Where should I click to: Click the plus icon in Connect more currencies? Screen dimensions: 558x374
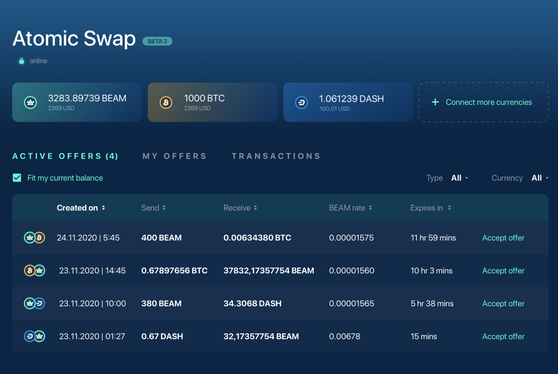[x=435, y=102]
